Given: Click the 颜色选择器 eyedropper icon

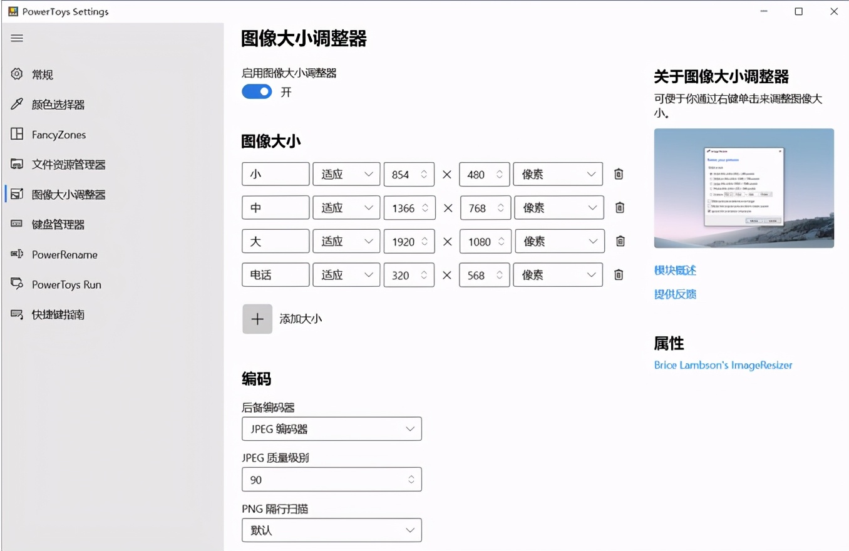Looking at the screenshot, I should click(17, 104).
